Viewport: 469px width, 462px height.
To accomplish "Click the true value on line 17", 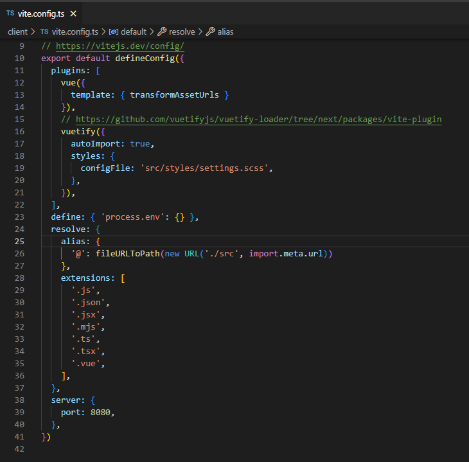I will click(x=140, y=144).
